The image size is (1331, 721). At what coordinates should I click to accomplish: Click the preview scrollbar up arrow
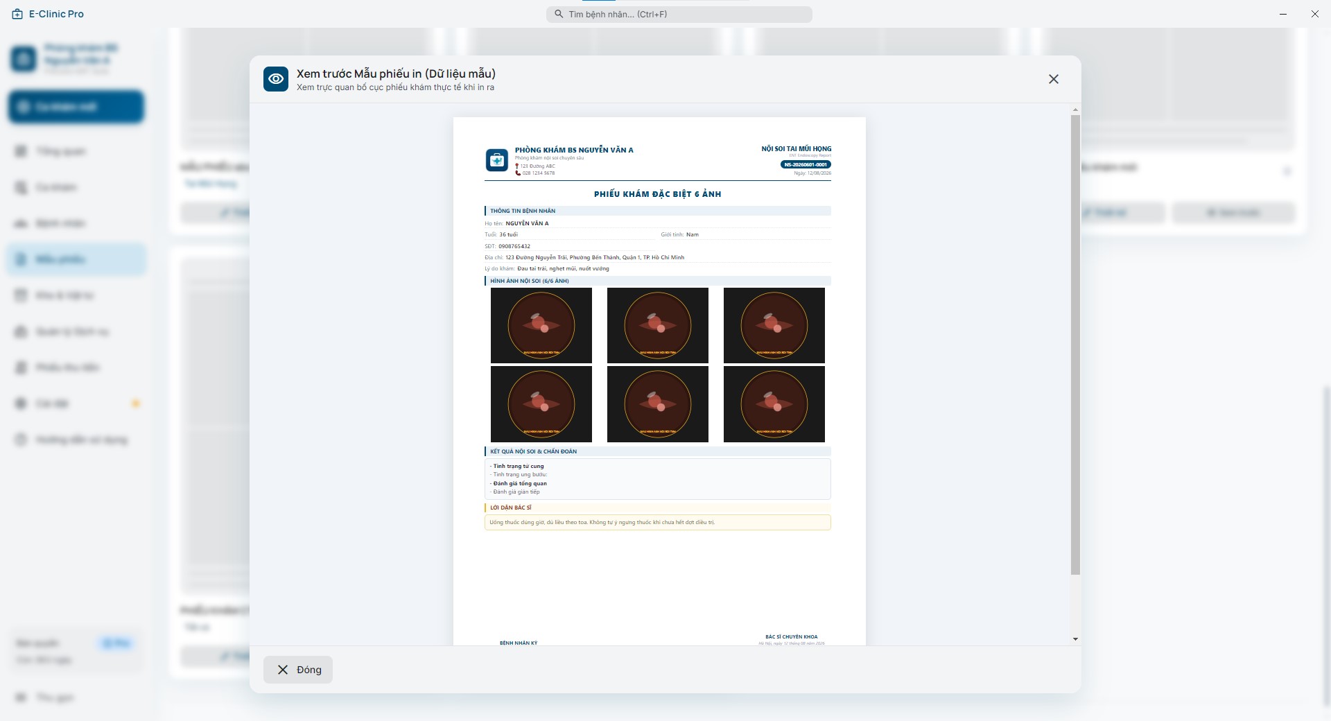point(1075,110)
